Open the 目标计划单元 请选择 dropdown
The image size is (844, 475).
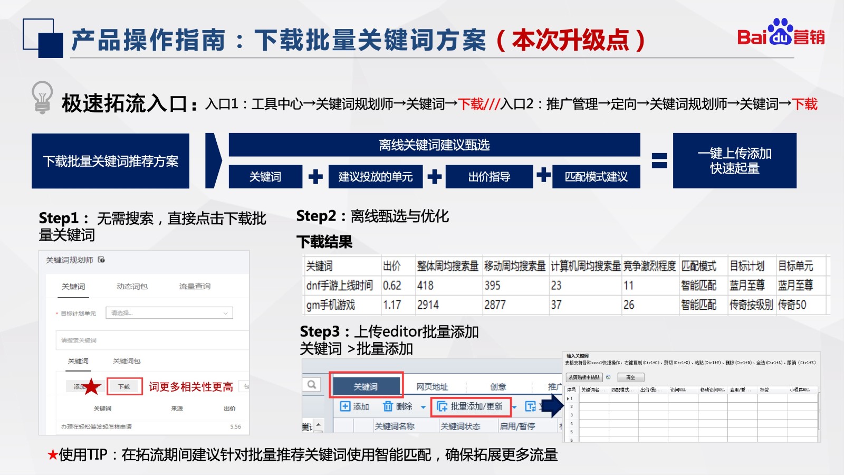click(x=168, y=313)
